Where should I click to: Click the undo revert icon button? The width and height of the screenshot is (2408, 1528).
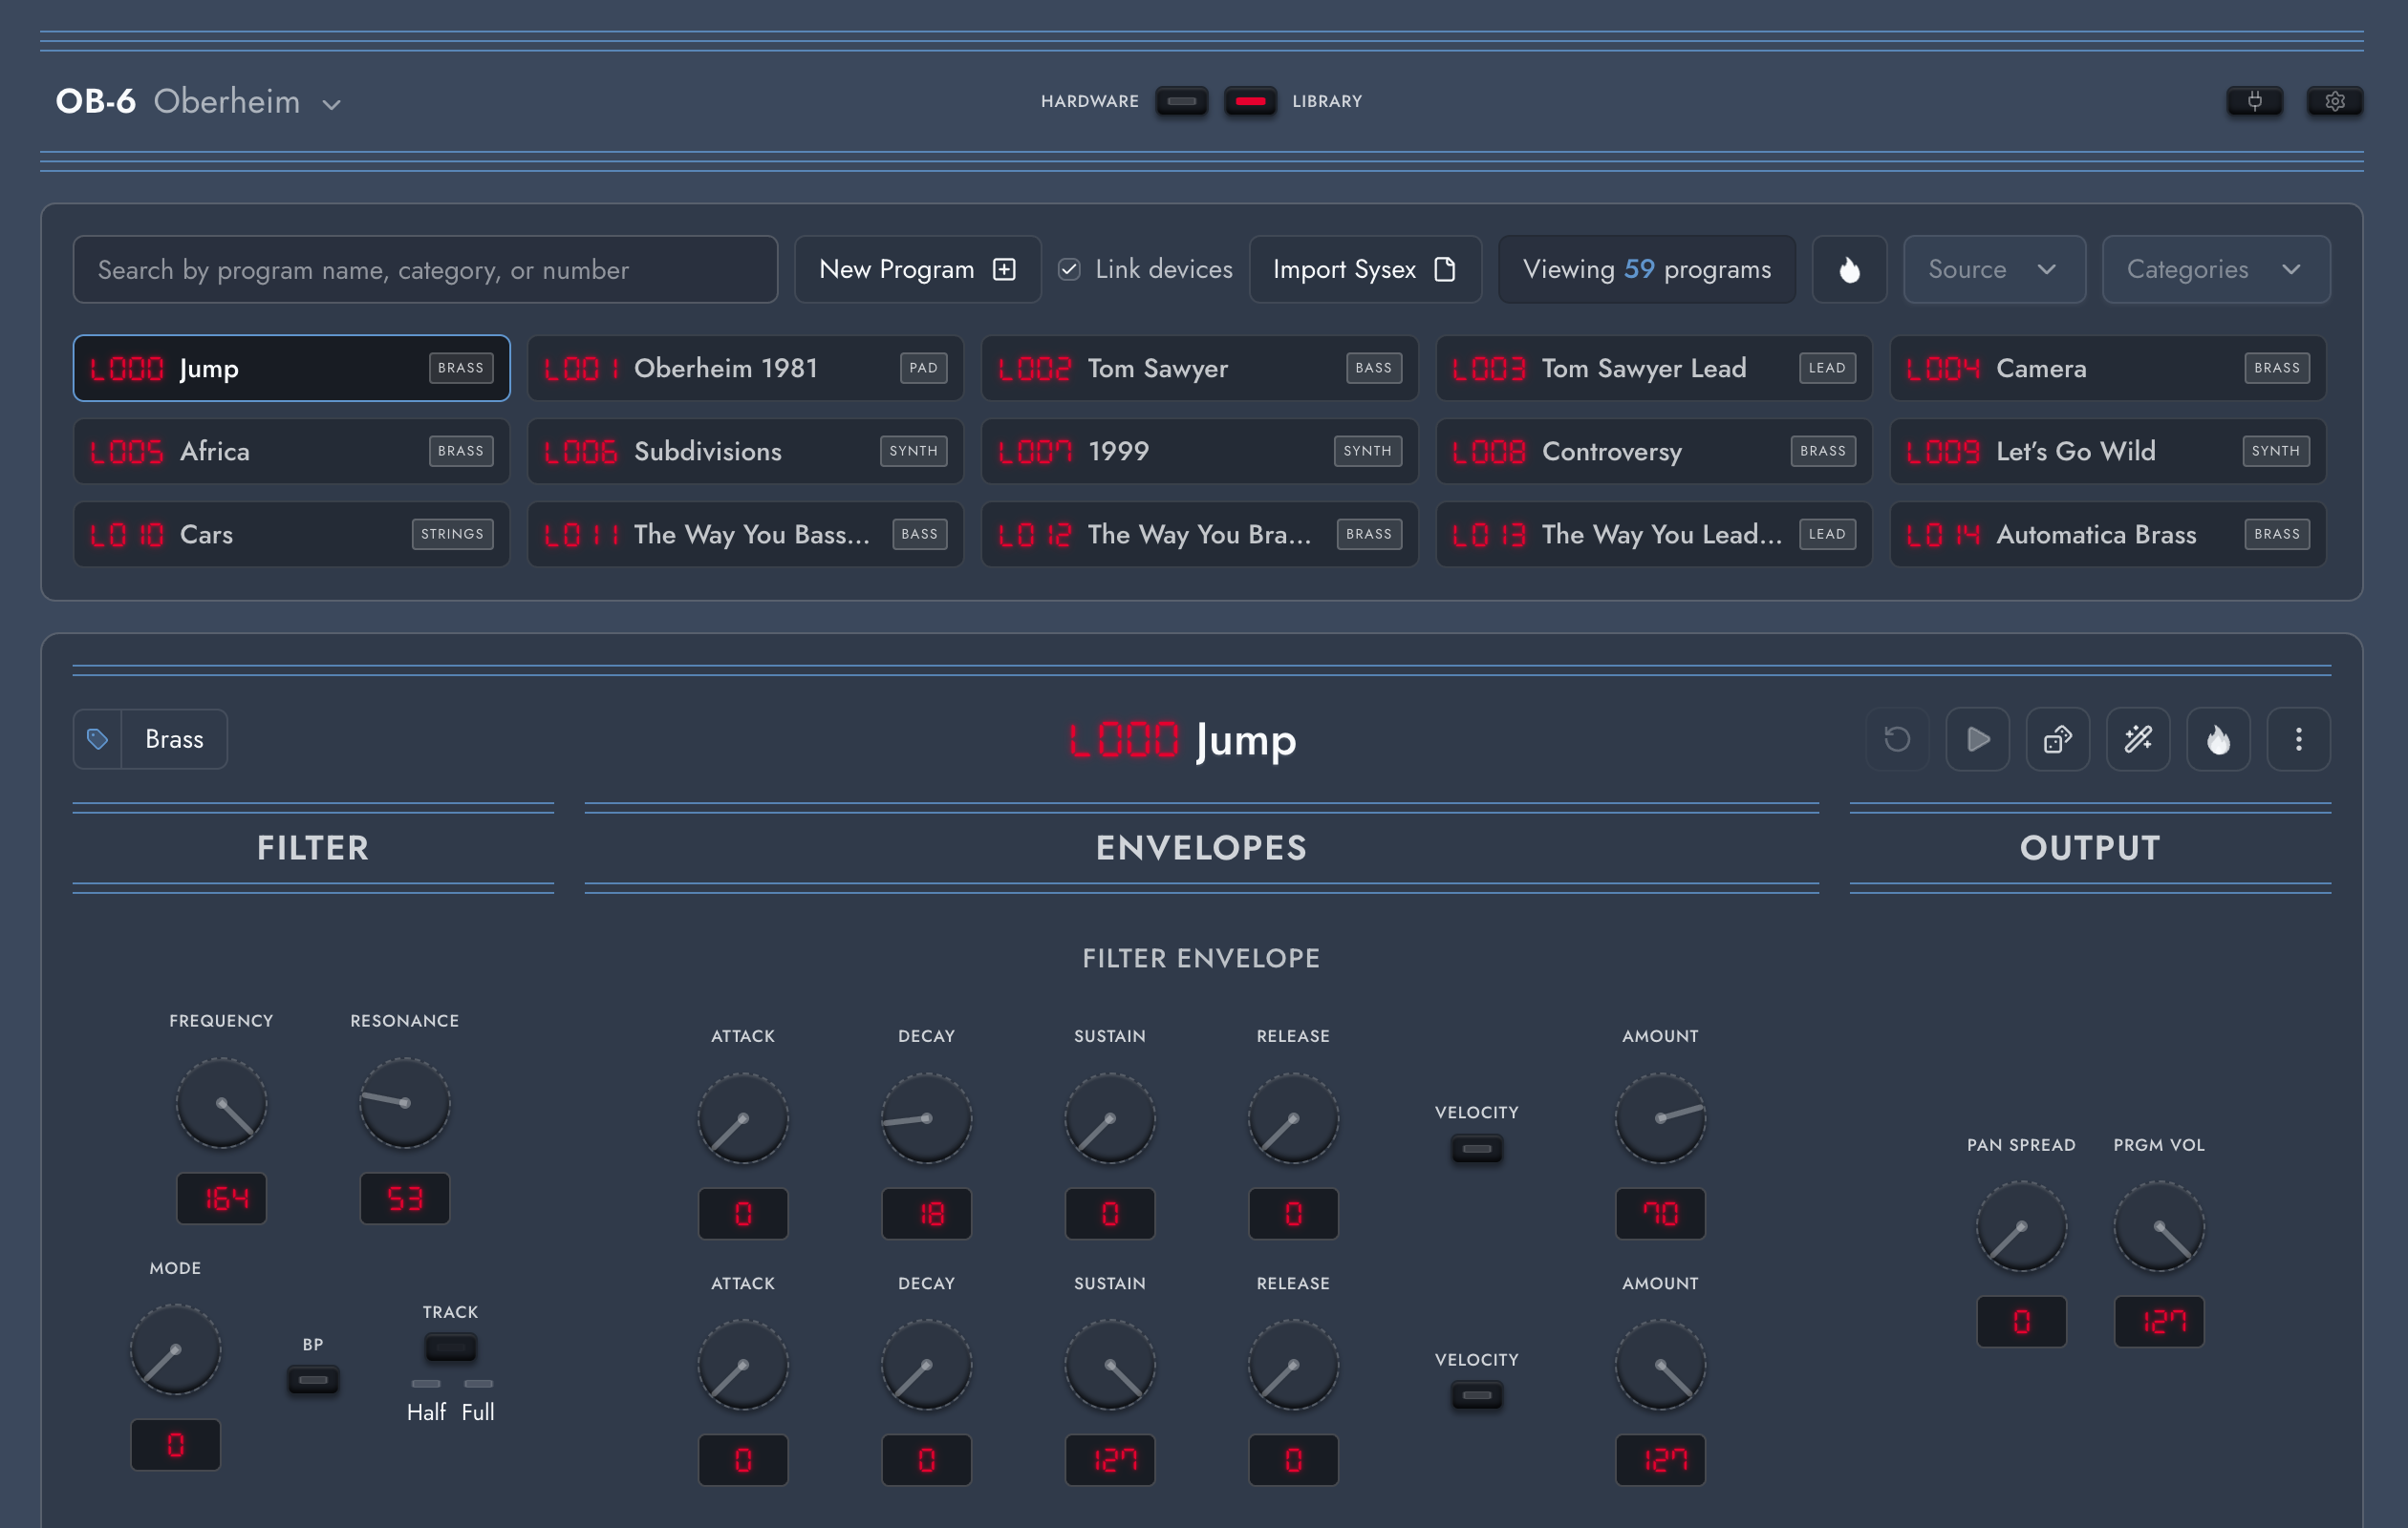coord(1897,738)
